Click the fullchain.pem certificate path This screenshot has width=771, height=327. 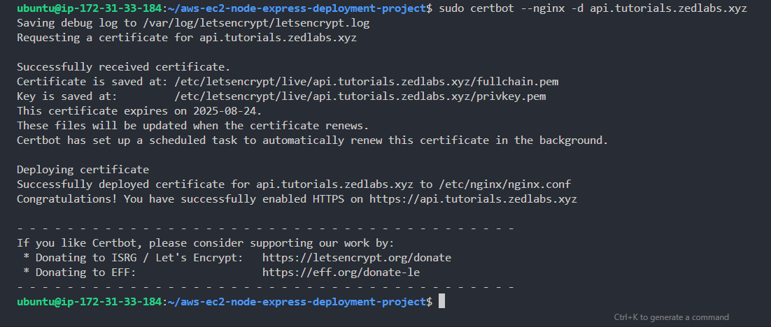(x=367, y=82)
